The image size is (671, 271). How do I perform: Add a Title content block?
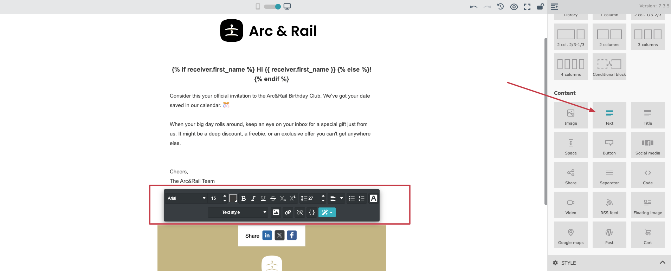[648, 115]
